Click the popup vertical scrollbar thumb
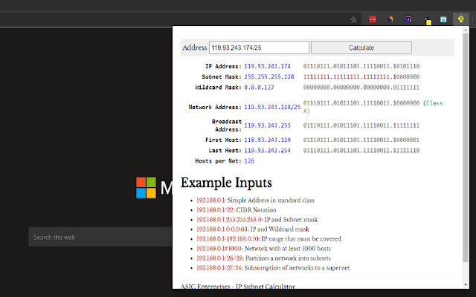 click(x=466, y=148)
